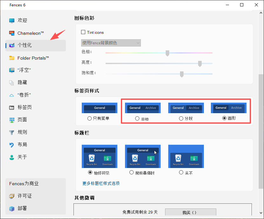This screenshot has width=264, height=219.
Task: Click the 平坦 General/Archive preview thumbnail
Action: coord(143,108)
